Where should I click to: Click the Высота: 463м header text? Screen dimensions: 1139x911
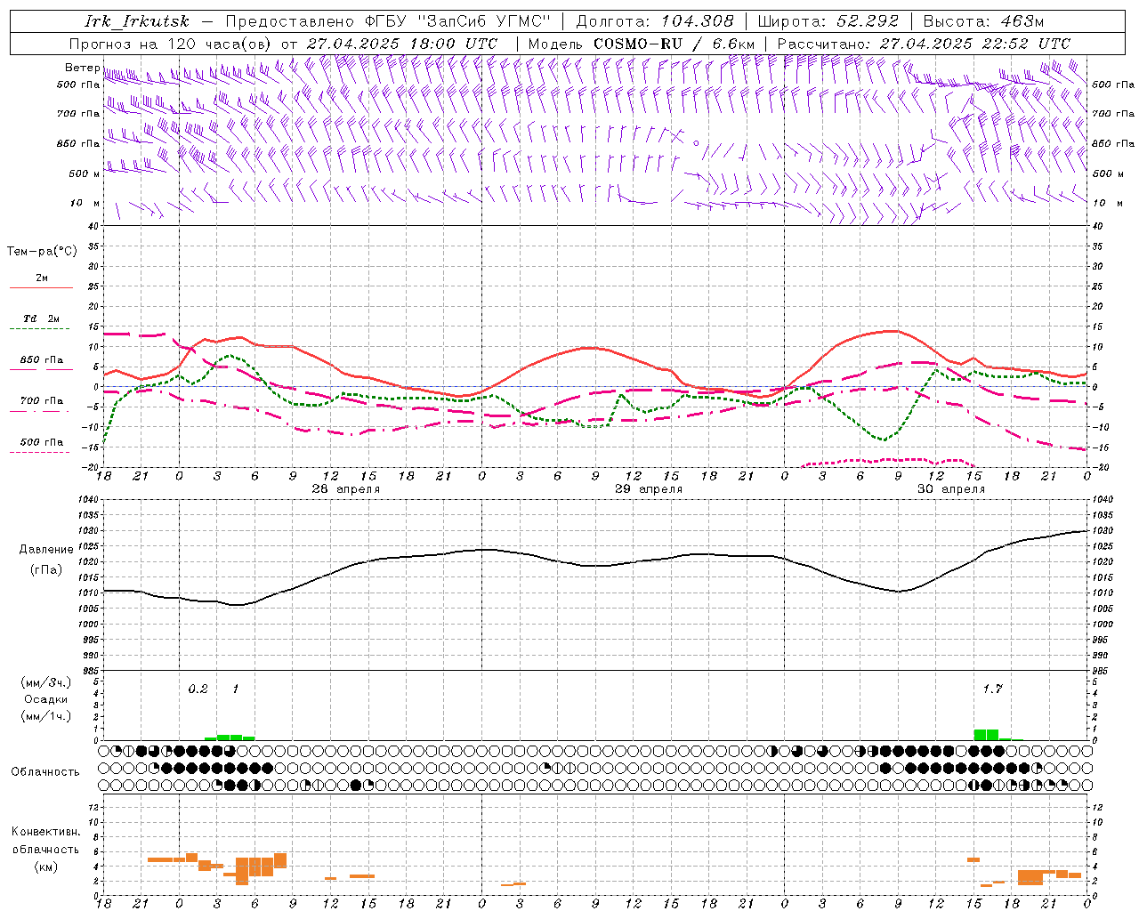[983, 21]
